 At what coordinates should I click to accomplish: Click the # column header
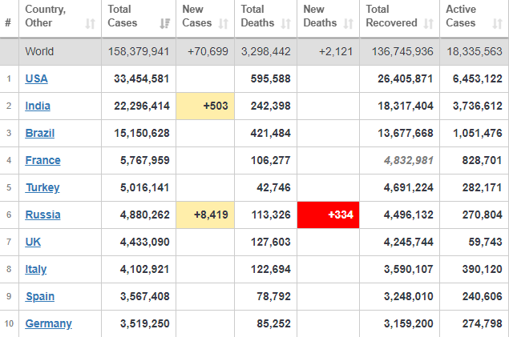click(x=8, y=22)
